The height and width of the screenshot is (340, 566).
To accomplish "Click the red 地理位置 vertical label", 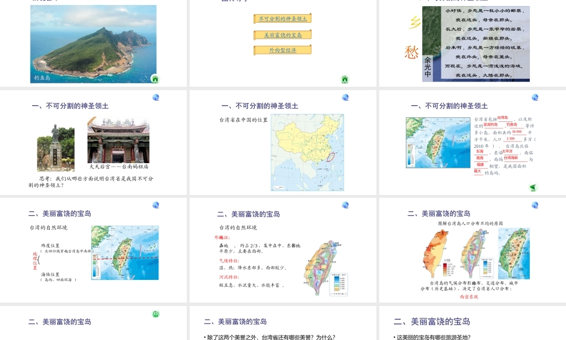I will point(35,261).
